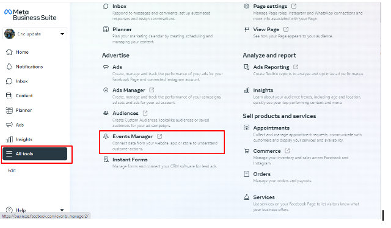Open Ads Manager tool link
This screenshot has height=228, width=391.
point(129,90)
